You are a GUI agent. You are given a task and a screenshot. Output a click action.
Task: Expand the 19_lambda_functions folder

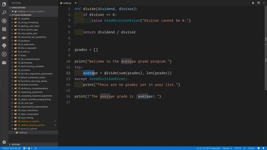click(x=28, y=85)
